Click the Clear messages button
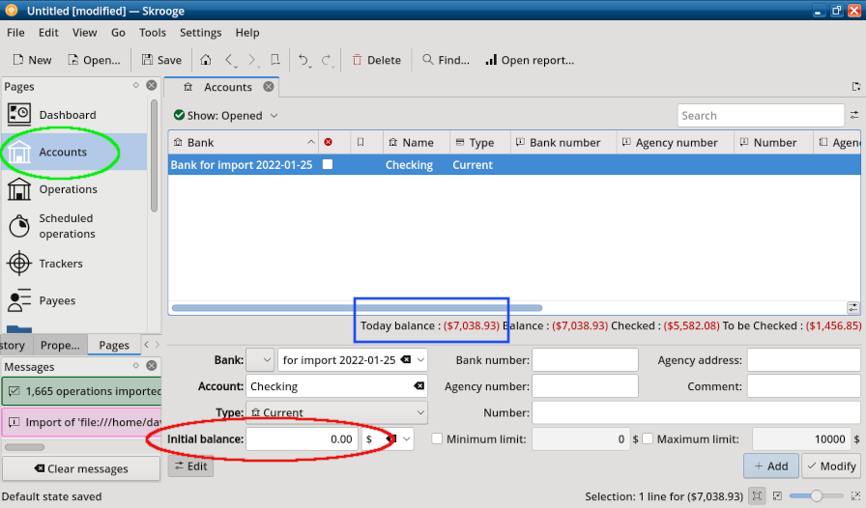 click(81, 468)
